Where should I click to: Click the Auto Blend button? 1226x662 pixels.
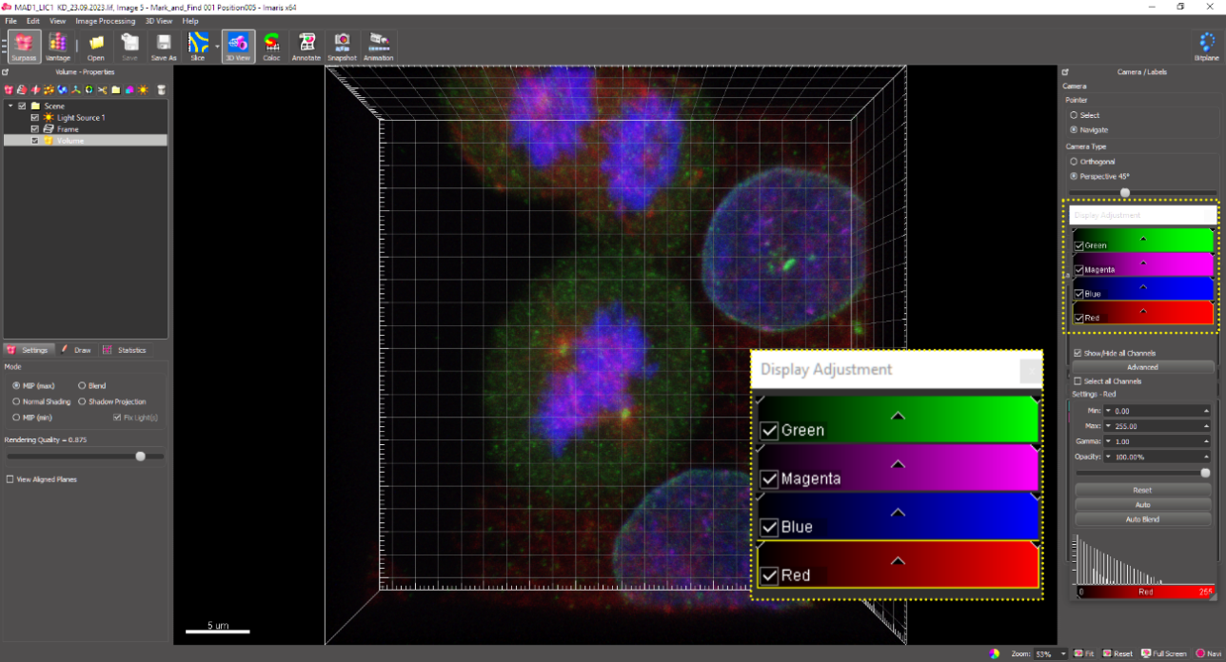point(1142,519)
